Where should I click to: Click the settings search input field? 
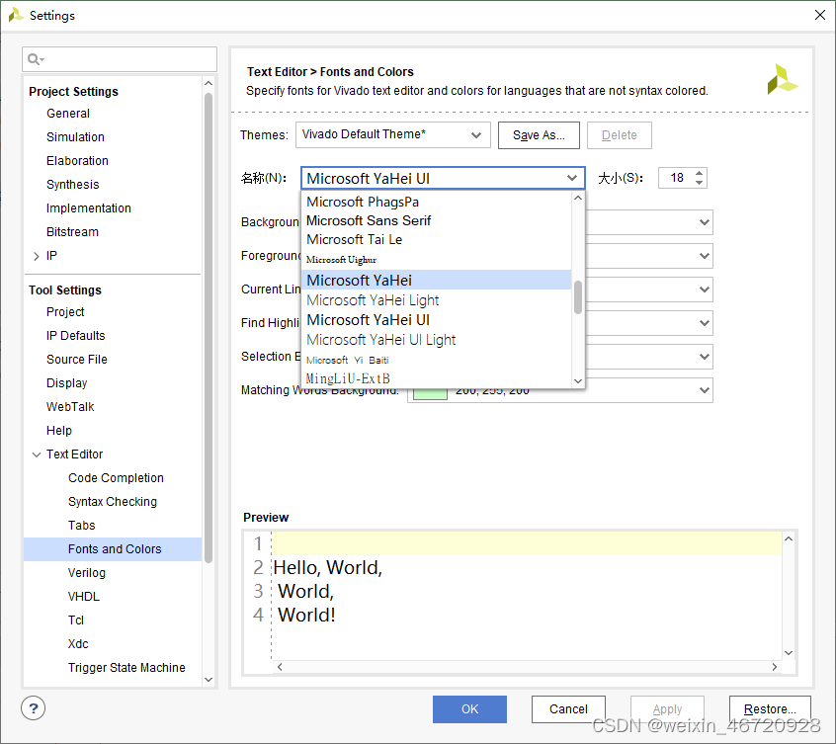(120, 59)
